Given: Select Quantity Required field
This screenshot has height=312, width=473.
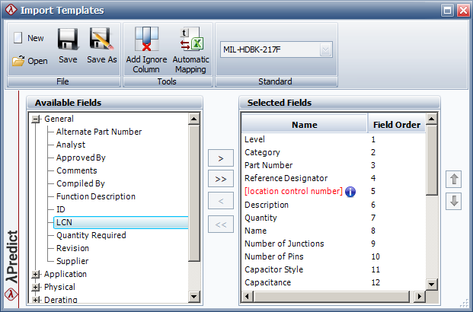Looking at the screenshot, I should coord(91,235).
